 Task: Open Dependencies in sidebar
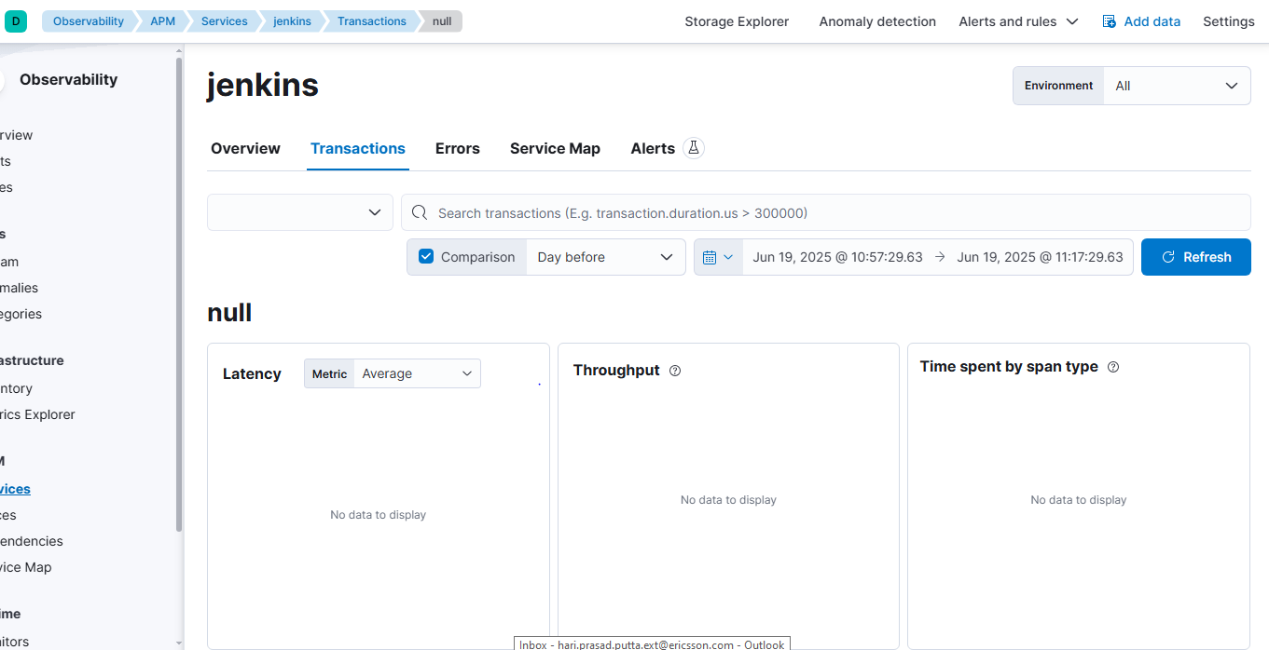tap(32, 541)
